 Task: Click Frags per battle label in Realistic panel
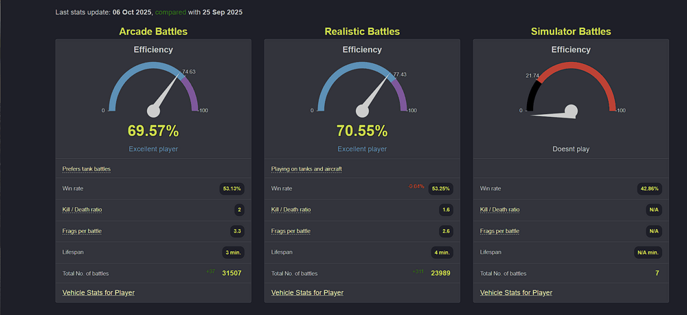[x=291, y=231]
